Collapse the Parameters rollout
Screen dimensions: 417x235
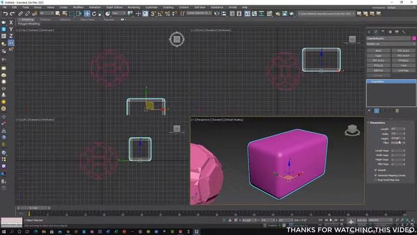pos(377,123)
